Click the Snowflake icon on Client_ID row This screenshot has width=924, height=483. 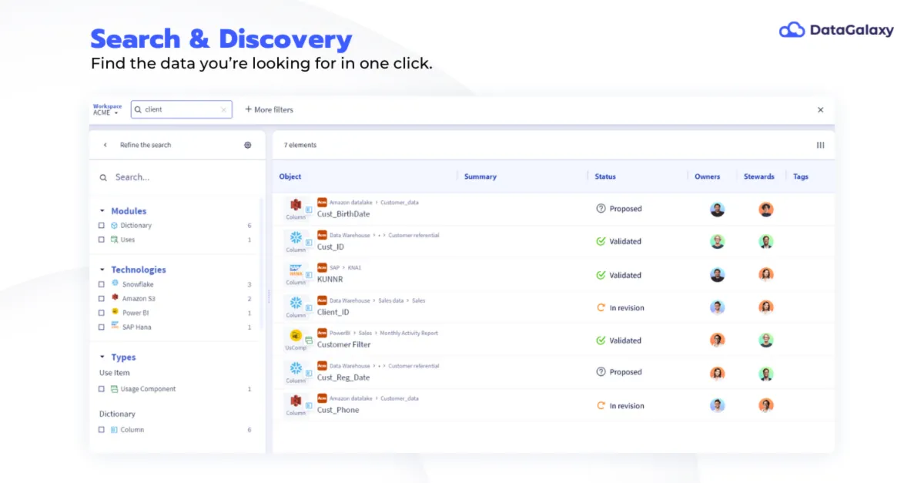tap(296, 304)
